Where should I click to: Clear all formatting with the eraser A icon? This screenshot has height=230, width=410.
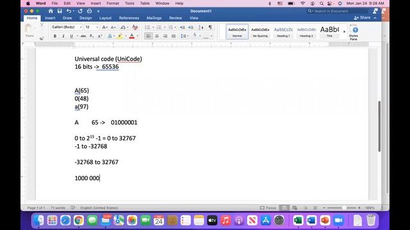pyautogui.click(x=135, y=27)
